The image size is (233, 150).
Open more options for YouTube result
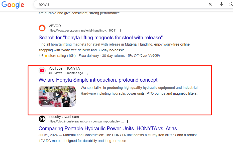(87, 73)
